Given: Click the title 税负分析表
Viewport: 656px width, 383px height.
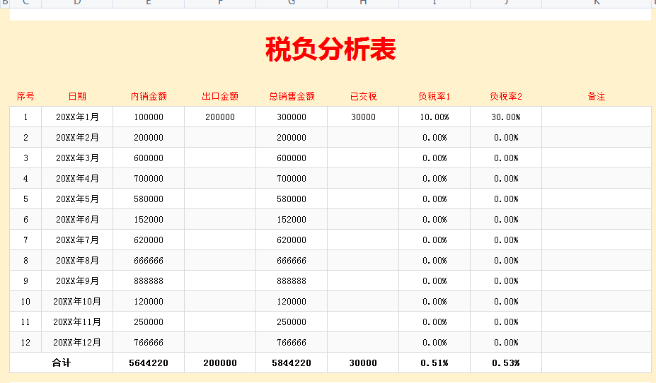Looking at the screenshot, I should click(330, 49).
